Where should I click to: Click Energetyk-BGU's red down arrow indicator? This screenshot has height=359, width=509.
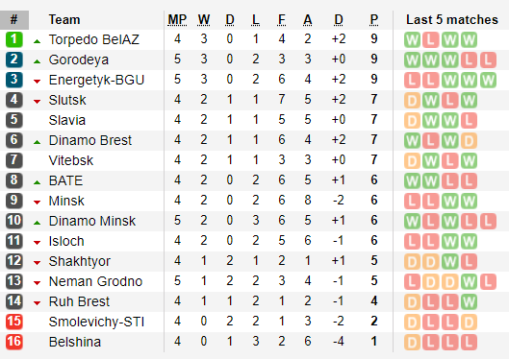coord(37,82)
